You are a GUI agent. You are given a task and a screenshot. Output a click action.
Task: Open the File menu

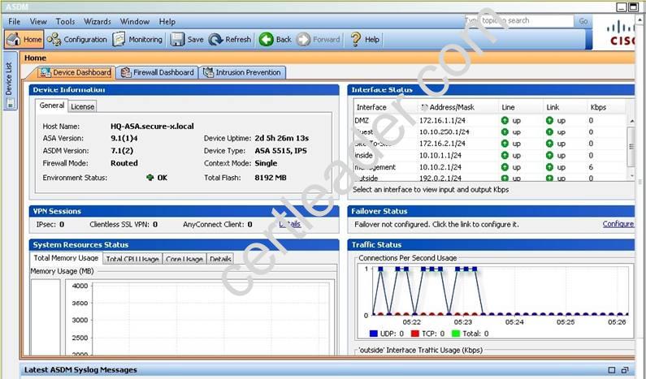click(x=14, y=21)
